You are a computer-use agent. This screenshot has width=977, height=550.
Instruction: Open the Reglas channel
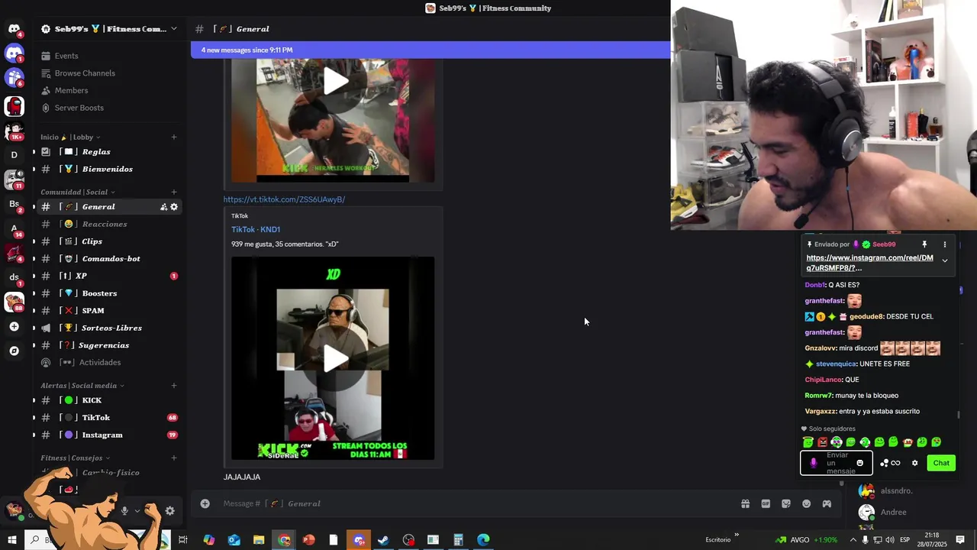tap(109, 152)
